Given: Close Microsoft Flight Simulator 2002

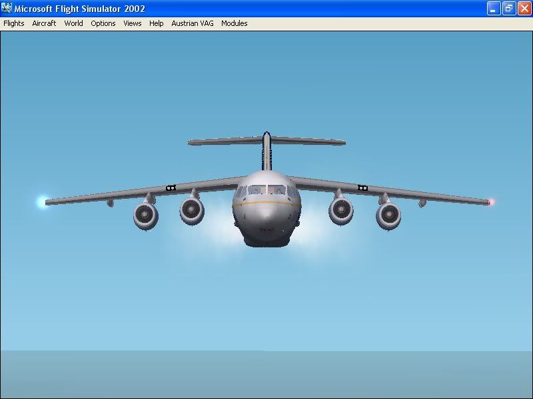Looking at the screenshot, I should pos(524,9).
